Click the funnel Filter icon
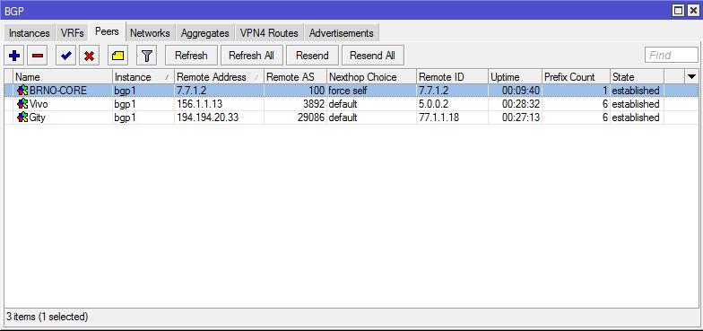This screenshot has width=703, height=331. pyautogui.click(x=147, y=56)
